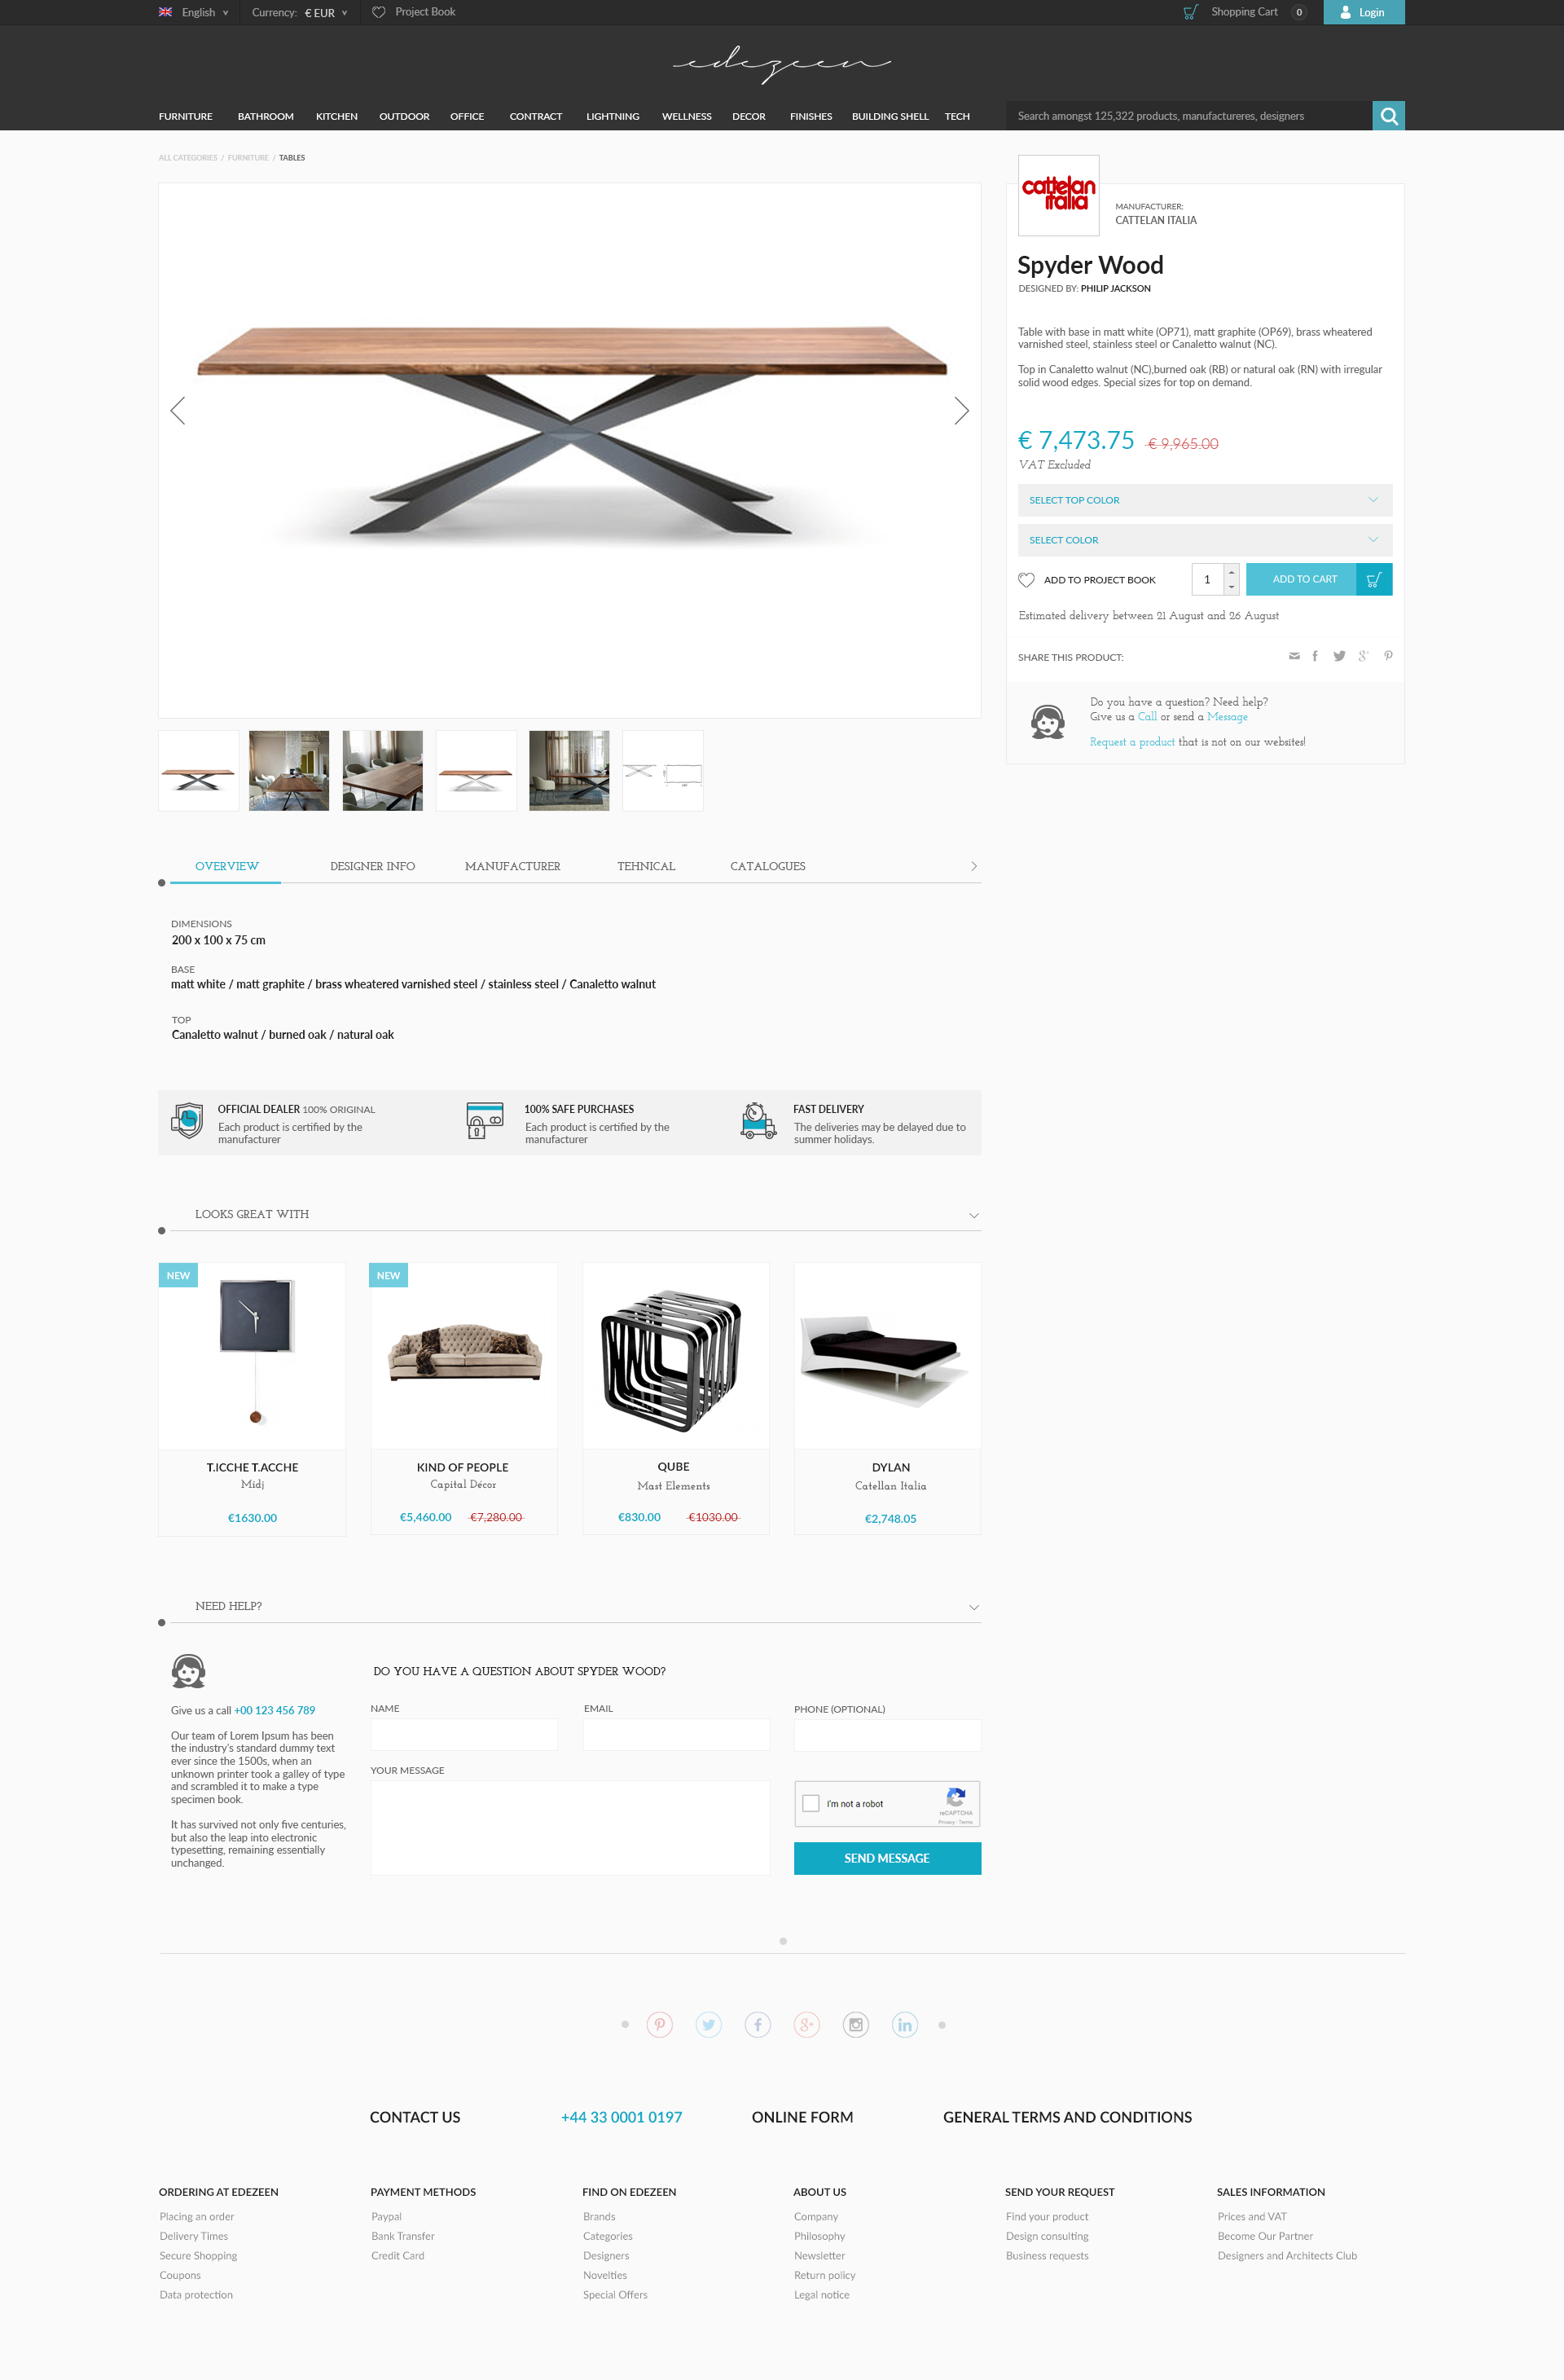Image resolution: width=1564 pixels, height=2380 pixels.
Task: Click the search magnifier icon
Action: 1388,116
